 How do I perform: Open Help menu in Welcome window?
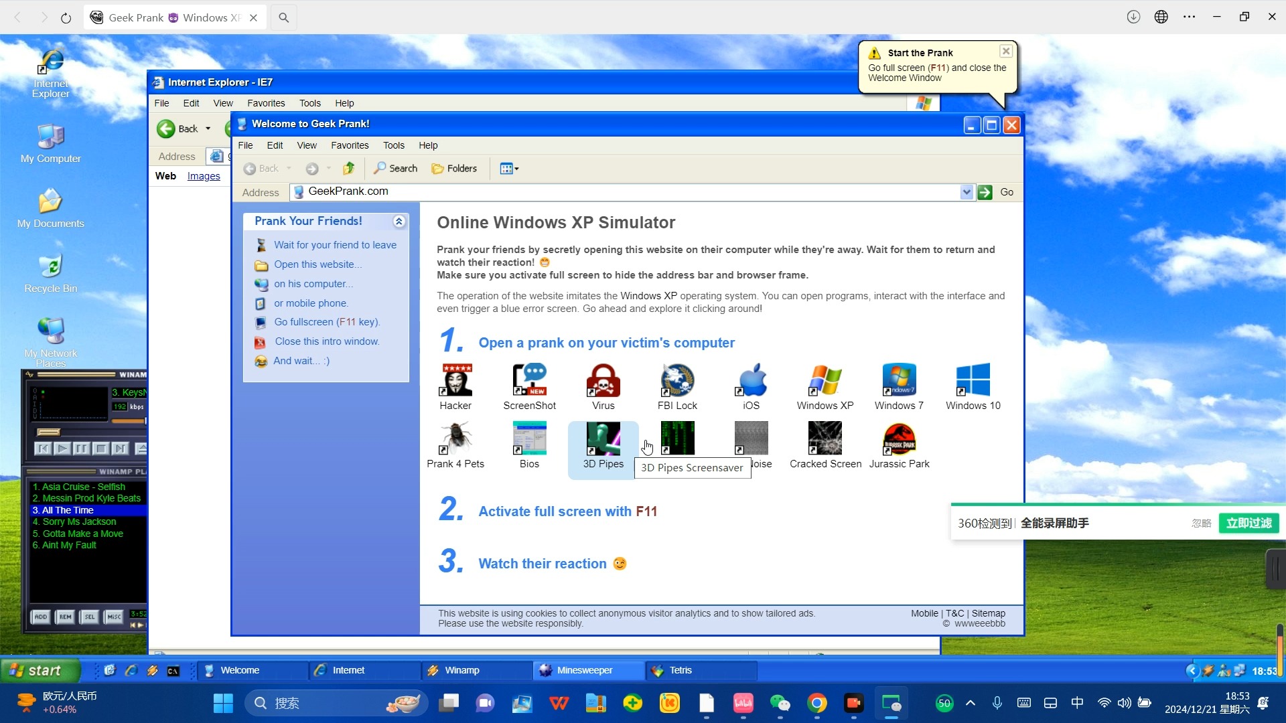coord(428,145)
